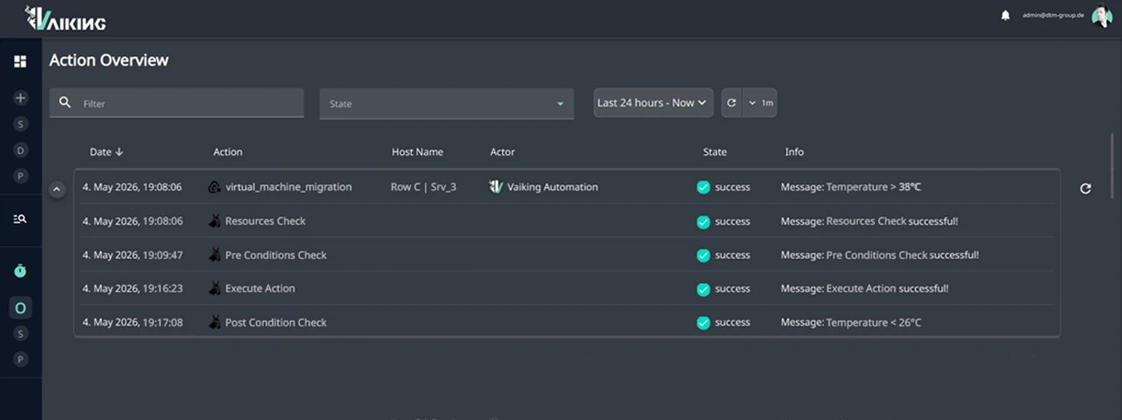Select the D circle item in sidebar

click(x=21, y=150)
